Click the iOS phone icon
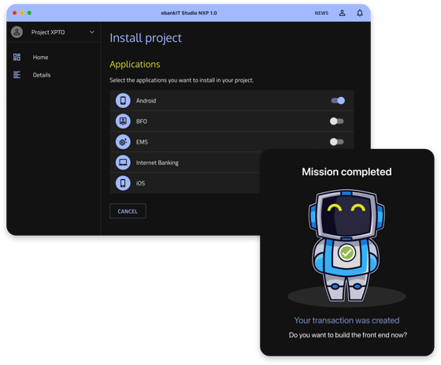 (123, 183)
